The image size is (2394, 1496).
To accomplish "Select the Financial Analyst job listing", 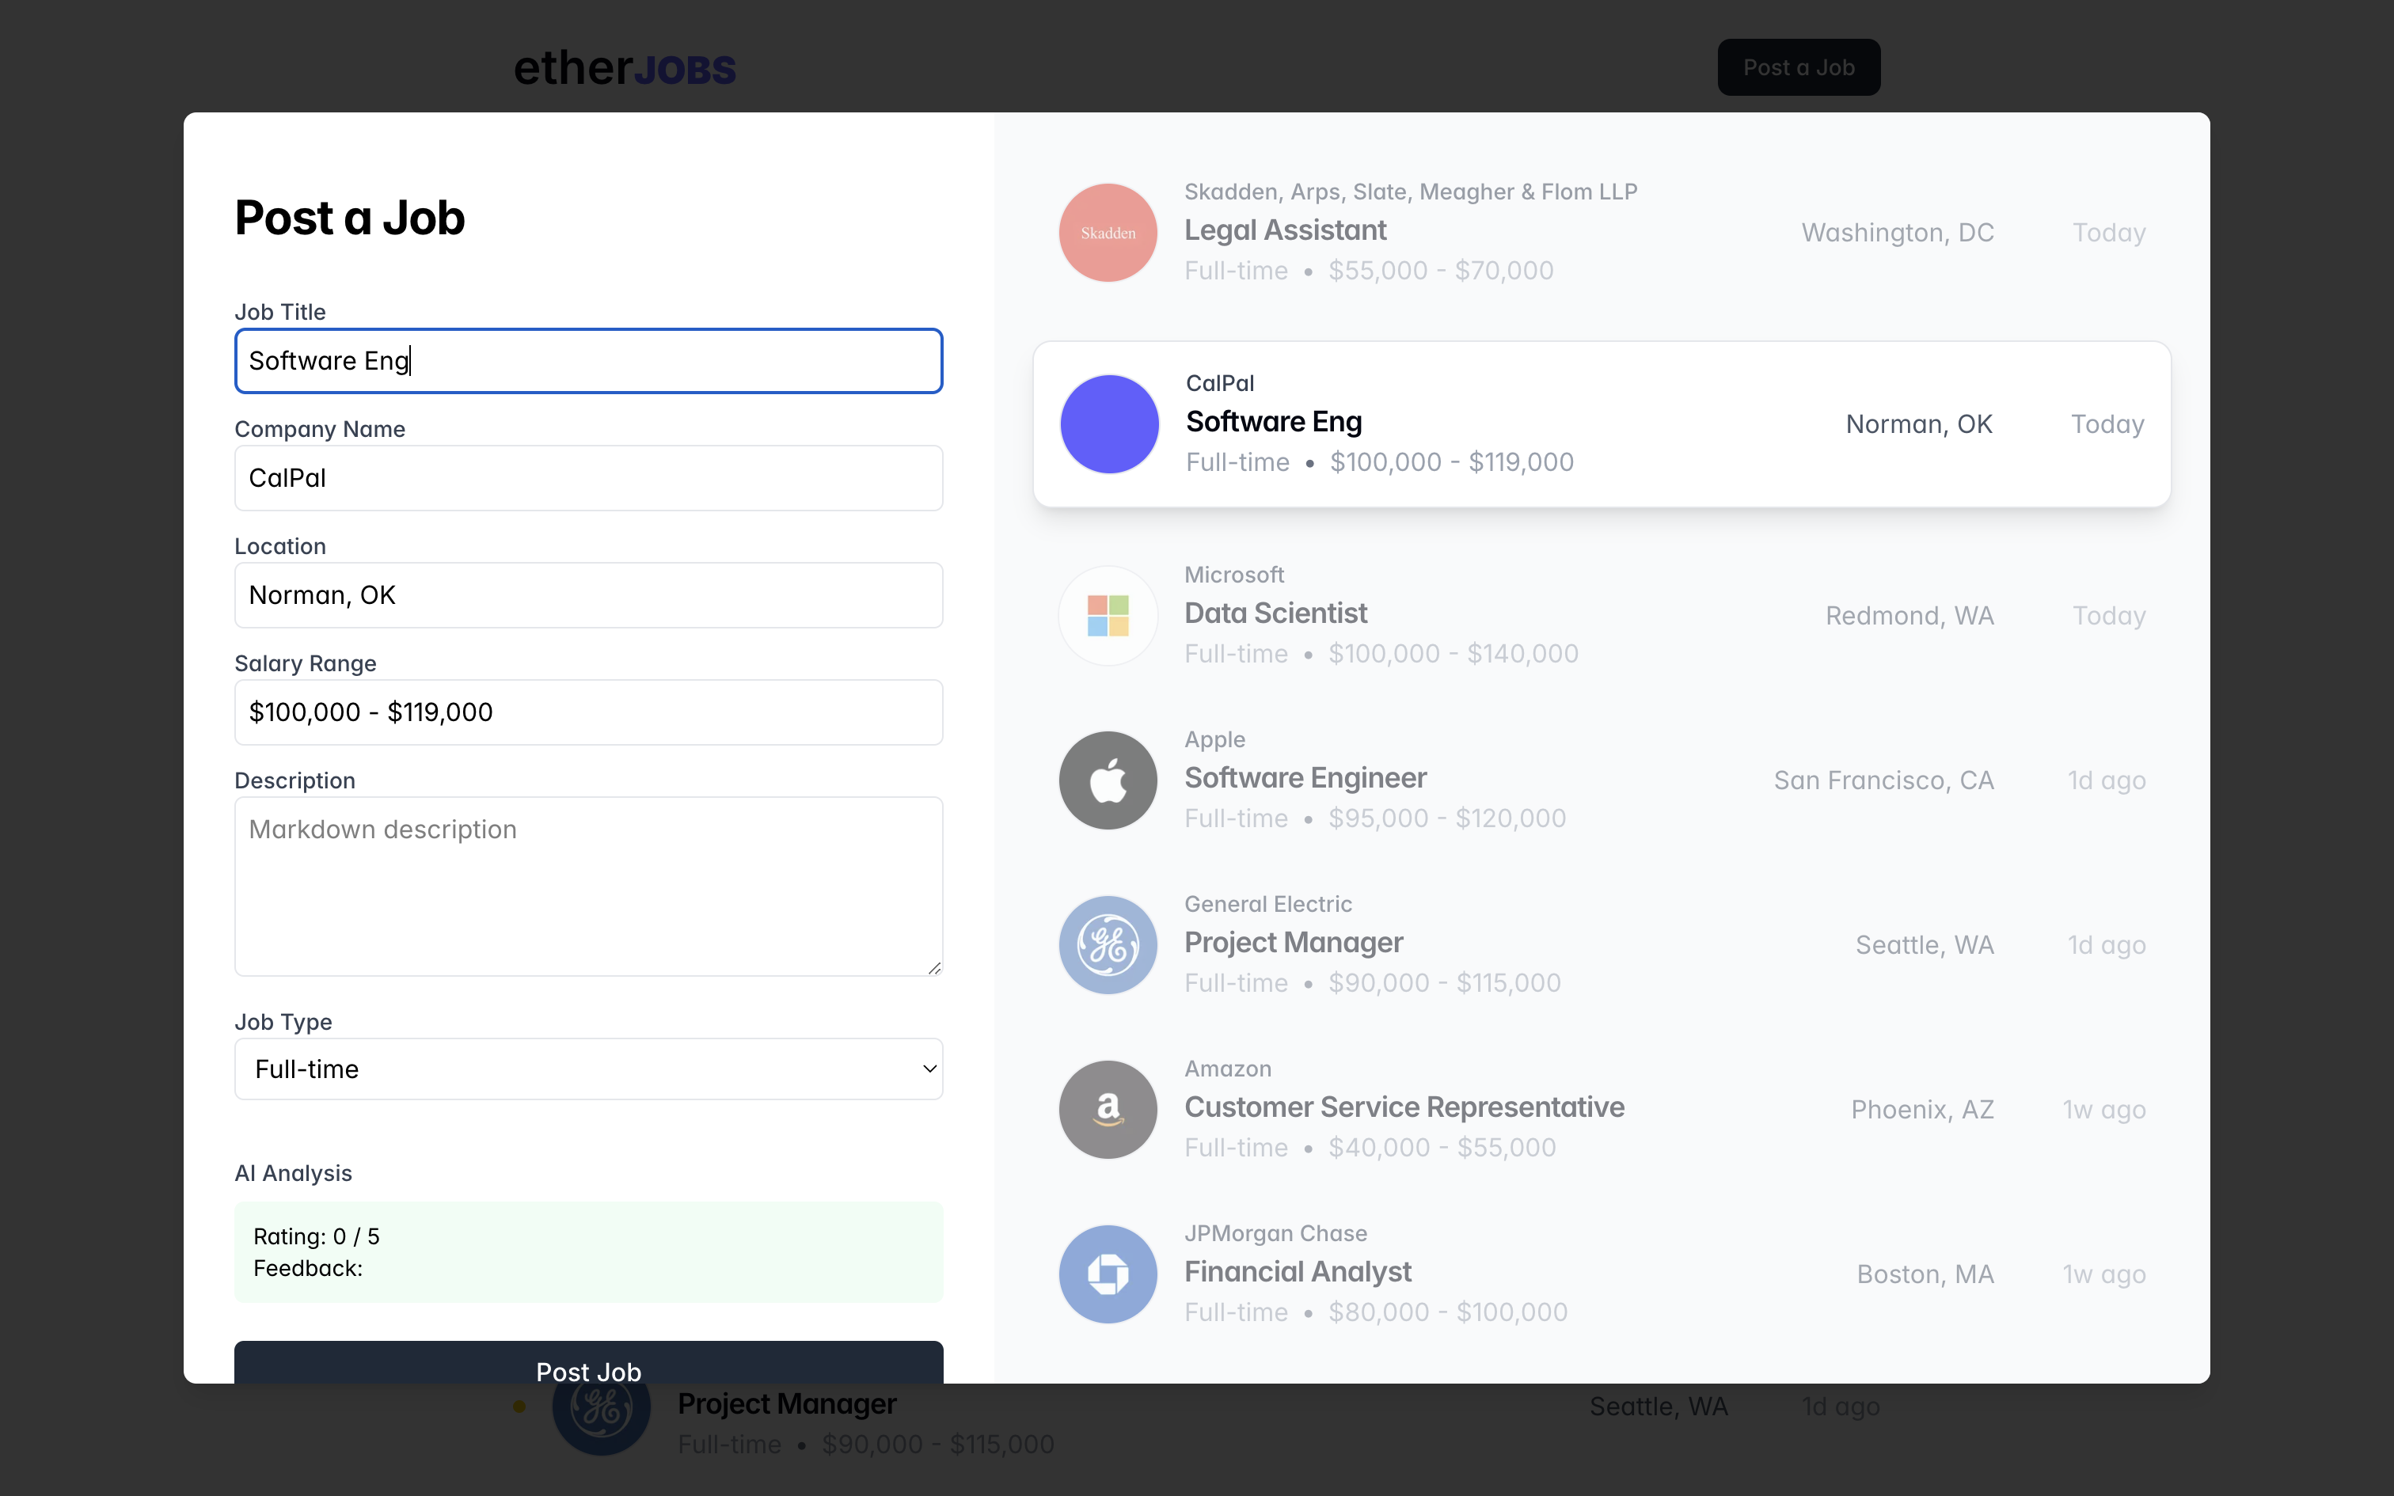I will 1297,1271.
